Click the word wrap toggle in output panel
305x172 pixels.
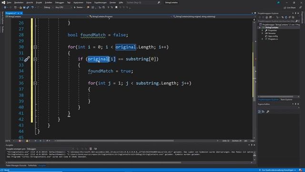tap(95, 149)
